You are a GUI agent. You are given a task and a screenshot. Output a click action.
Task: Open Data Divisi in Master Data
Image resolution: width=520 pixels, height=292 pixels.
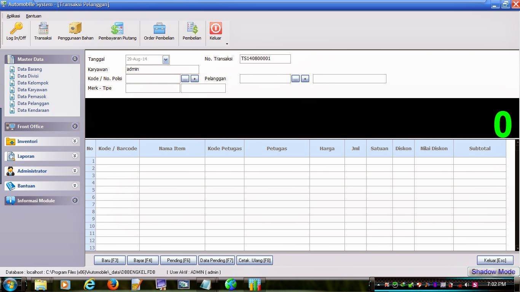point(28,76)
